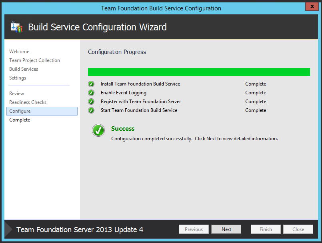Click the large Success checkmark icon
Viewport: 322px width, 243px height.
click(x=98, y=130)
